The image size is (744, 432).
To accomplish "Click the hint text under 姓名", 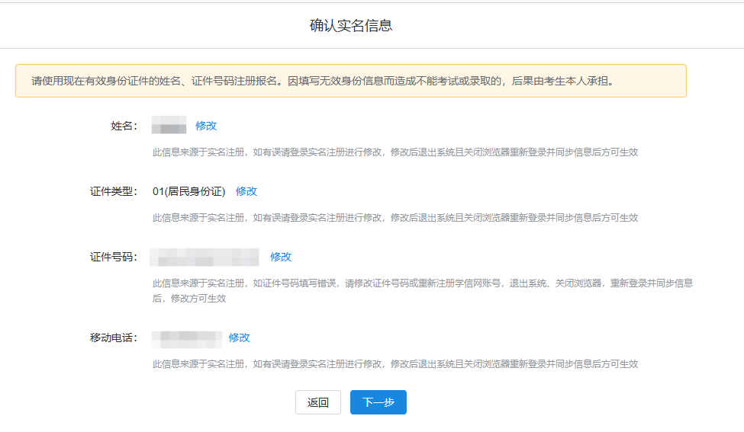I will click(395, 152).
